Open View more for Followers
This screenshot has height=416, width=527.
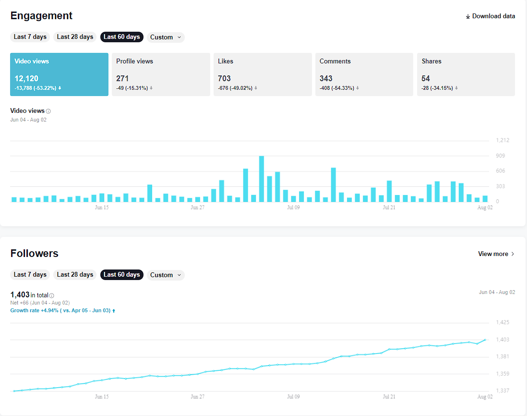coord(496,254)
